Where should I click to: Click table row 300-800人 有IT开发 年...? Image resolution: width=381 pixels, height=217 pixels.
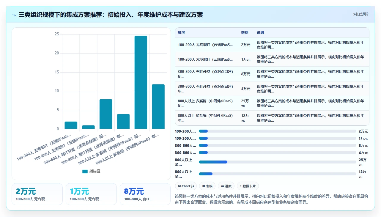(272, 89)
